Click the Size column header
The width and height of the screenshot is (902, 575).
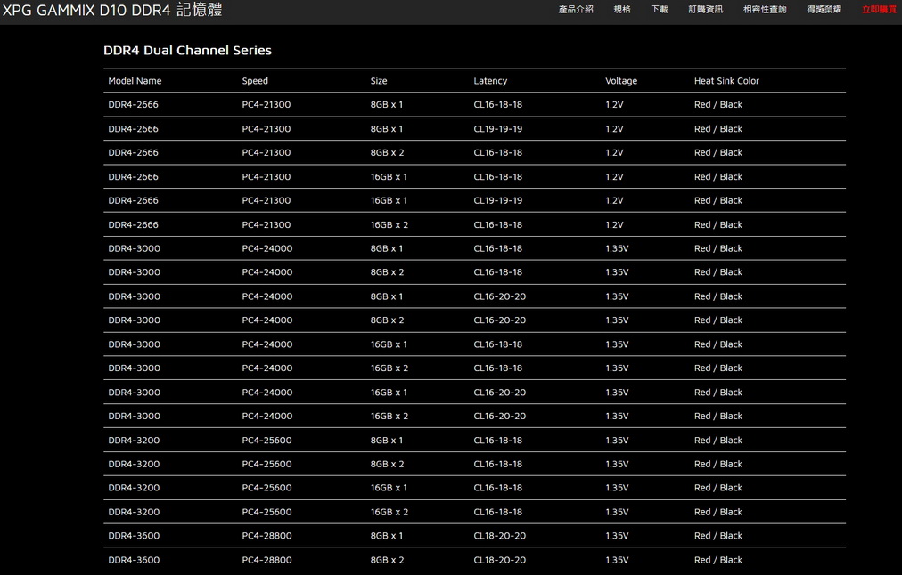pos(379,81)
